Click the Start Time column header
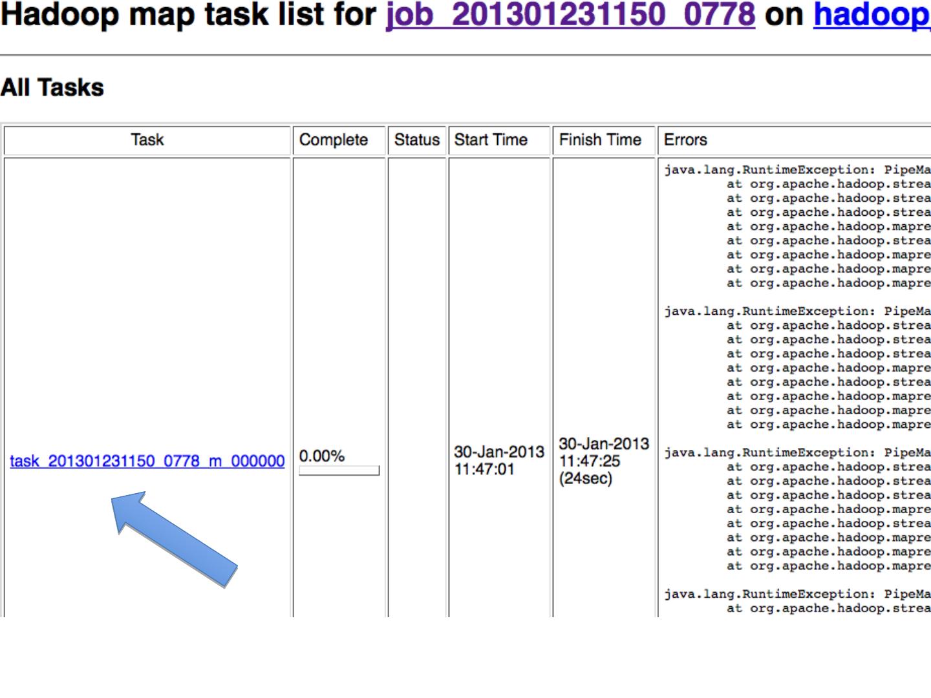931x698 pixels. [x=491, y=140]
